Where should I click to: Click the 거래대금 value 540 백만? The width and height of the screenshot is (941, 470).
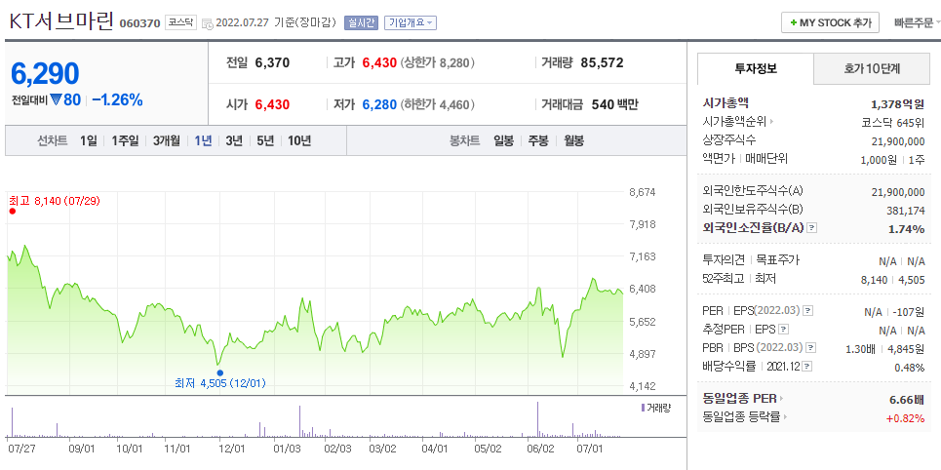614,104
